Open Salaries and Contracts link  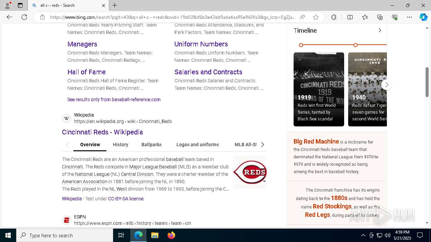(x=208, y=72)
